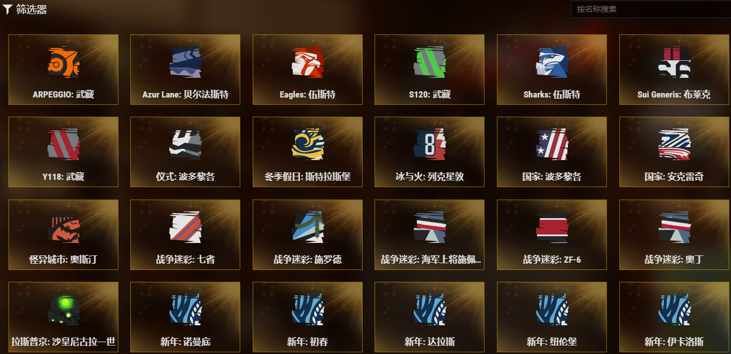
Task: Select the green glowing 拉斯普京 camouflage icon
Action: [64, 309]
